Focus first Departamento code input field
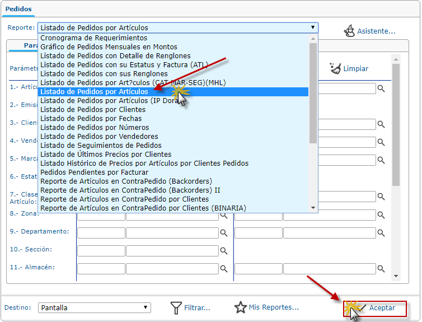The height and width of the screenshot is (322, 422). click(x=101, y=233)
